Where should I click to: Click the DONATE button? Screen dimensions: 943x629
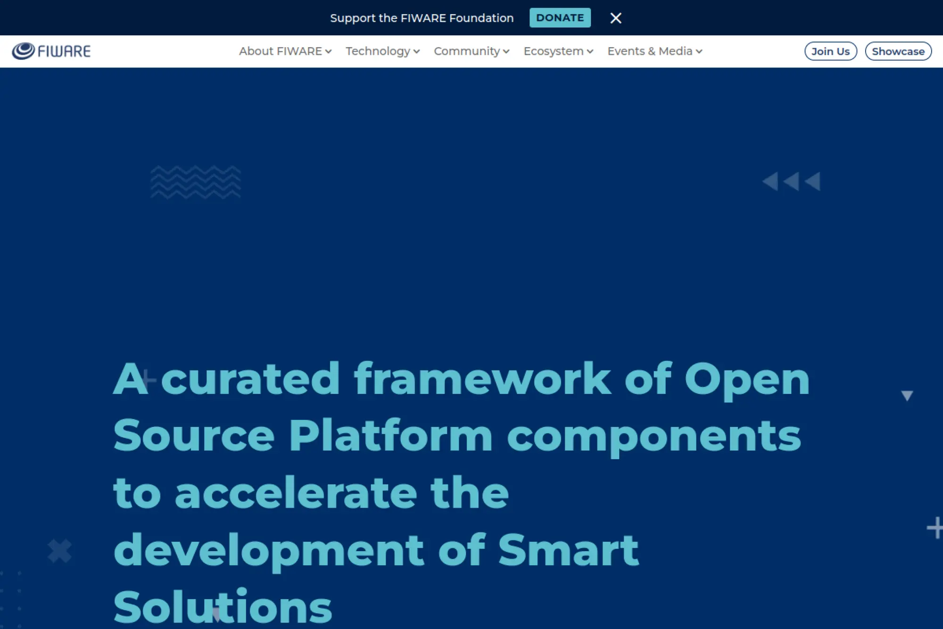coord(560,18)
